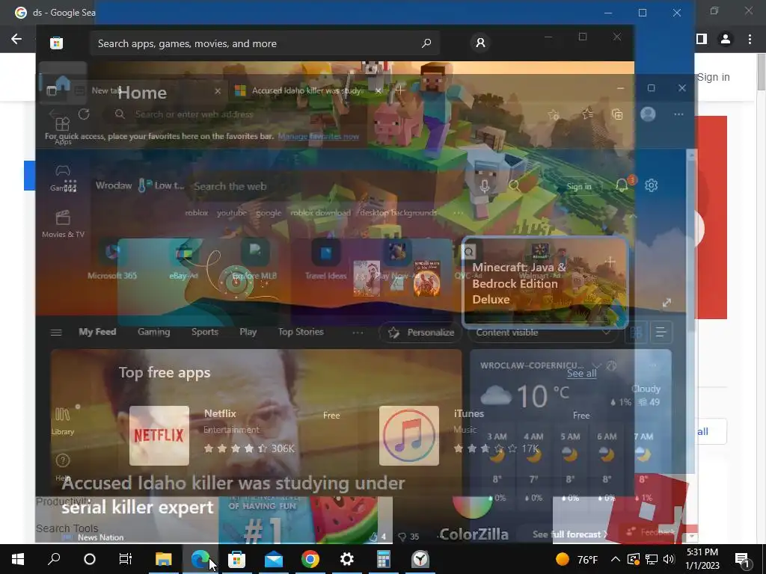766x574 pixels.
Task: Open Library in Microsoft Store sidebar
Action: (63, 422)
